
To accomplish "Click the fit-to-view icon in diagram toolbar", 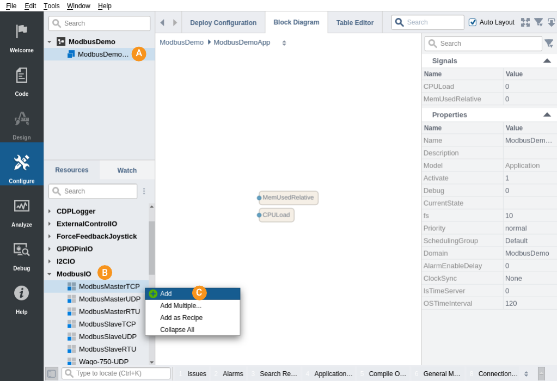I will click(x=525, y=22).
